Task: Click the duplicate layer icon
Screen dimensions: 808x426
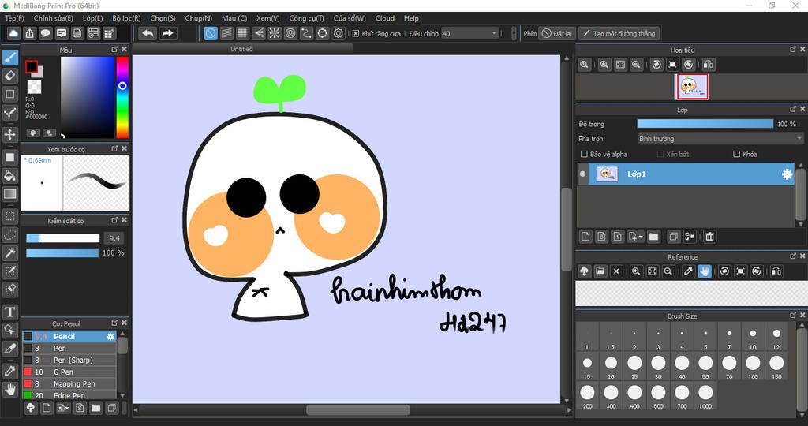Action: (674, 237)
